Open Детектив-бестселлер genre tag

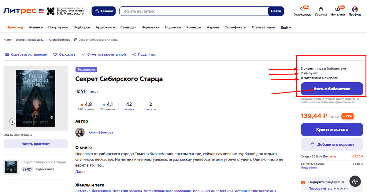click(x=93, y=191)
